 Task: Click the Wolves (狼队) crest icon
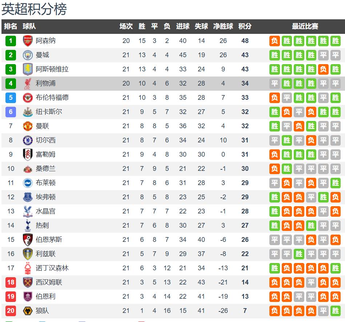[28, 311]
